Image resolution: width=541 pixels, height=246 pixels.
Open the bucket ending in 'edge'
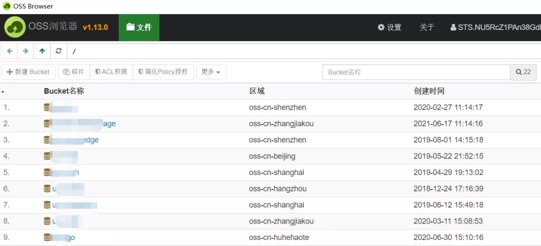click(71, 139)
